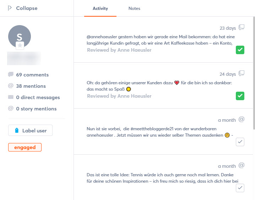Viewport: 255px width, 200px height.
Task: Click the Collapse panel arrow icon
Action: point(10,8)
